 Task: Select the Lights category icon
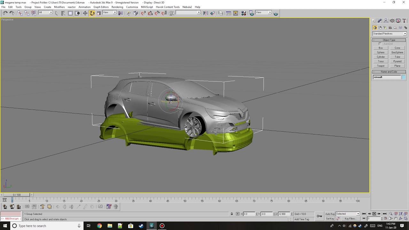coord(385,27)
